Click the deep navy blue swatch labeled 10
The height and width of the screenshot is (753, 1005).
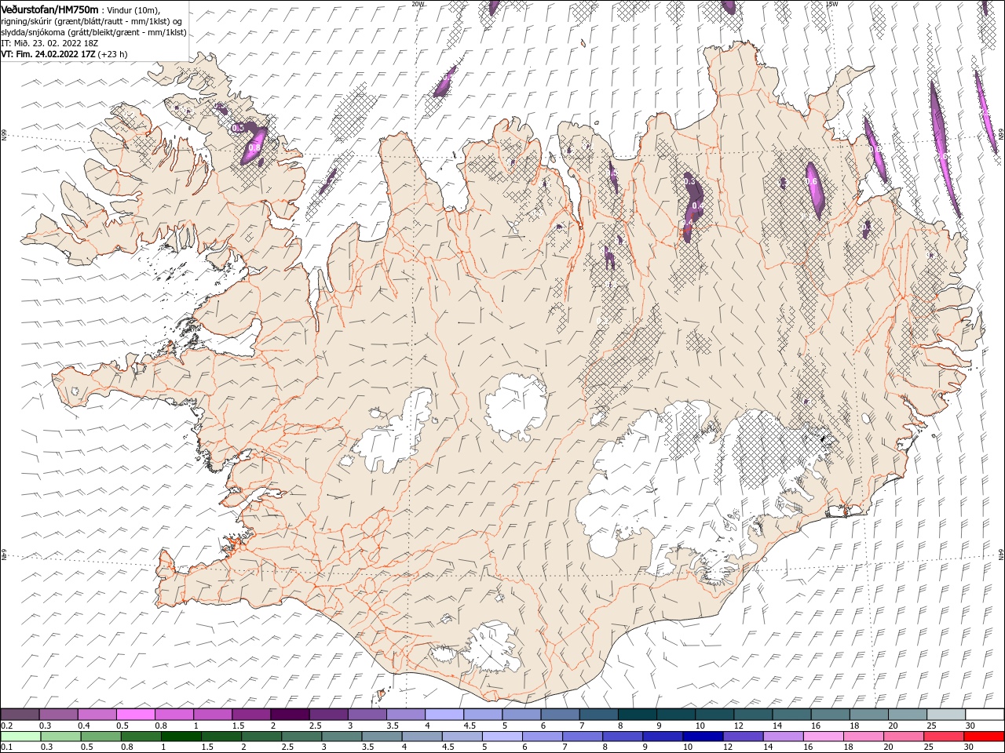coord(702,737)
